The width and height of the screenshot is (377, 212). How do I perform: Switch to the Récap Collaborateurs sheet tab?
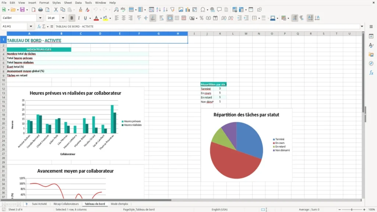click(66, 204)
